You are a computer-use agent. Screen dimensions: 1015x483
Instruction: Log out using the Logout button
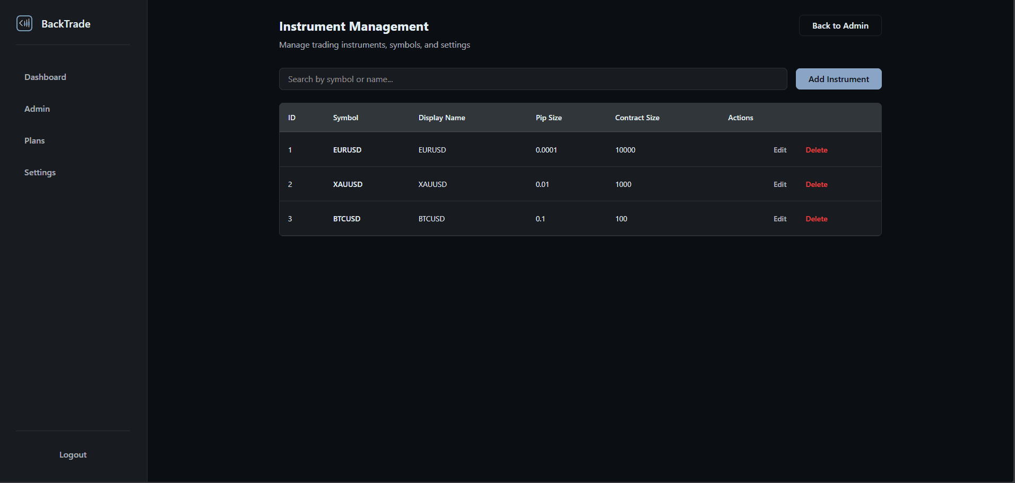click(x=73, y=455)
